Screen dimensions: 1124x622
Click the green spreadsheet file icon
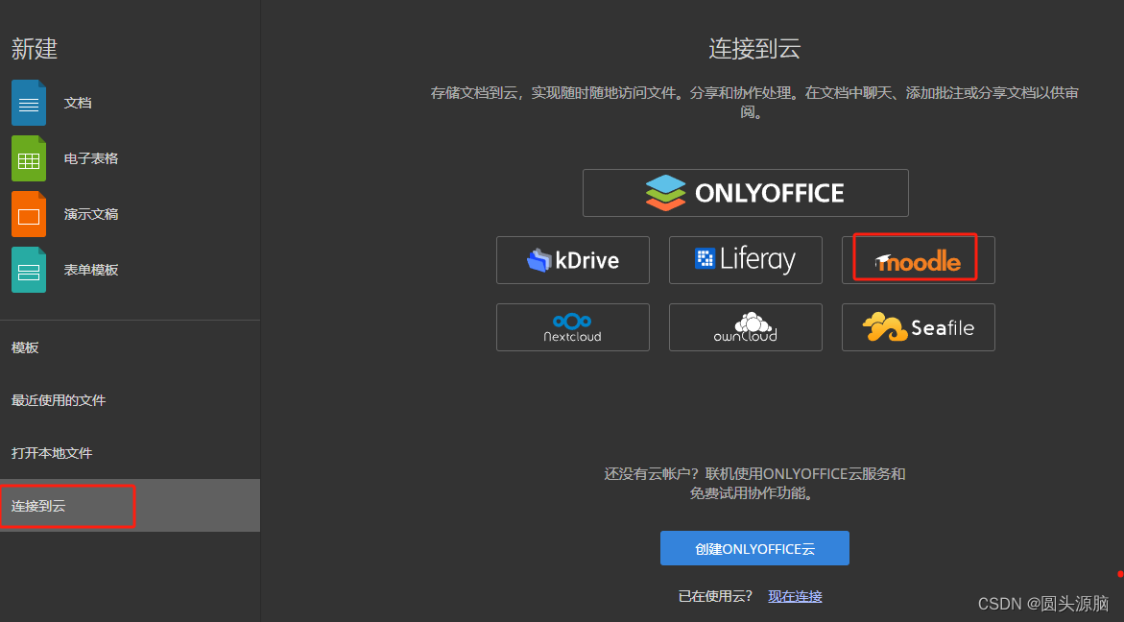[x=29, y=158]
